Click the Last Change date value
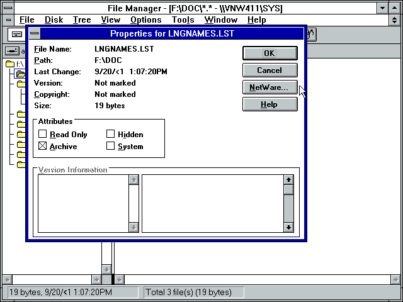The height and width of the screenshot is (302, 403). tap(131, 71)
